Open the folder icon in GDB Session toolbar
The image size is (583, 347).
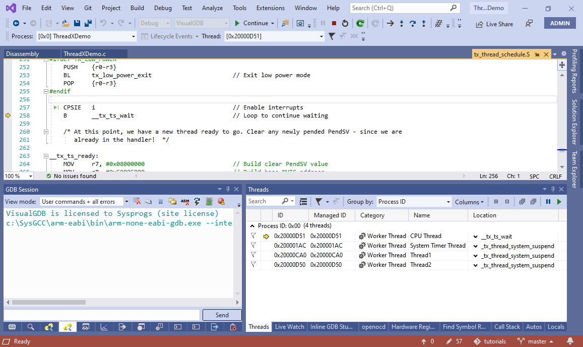[x=172, y=201]
